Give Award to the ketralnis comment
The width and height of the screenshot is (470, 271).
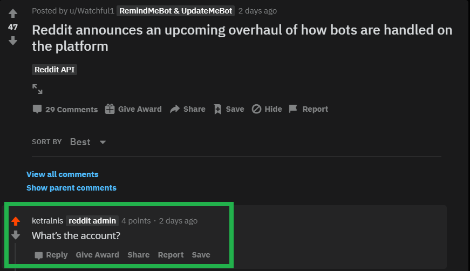click(x=98, y=255)
